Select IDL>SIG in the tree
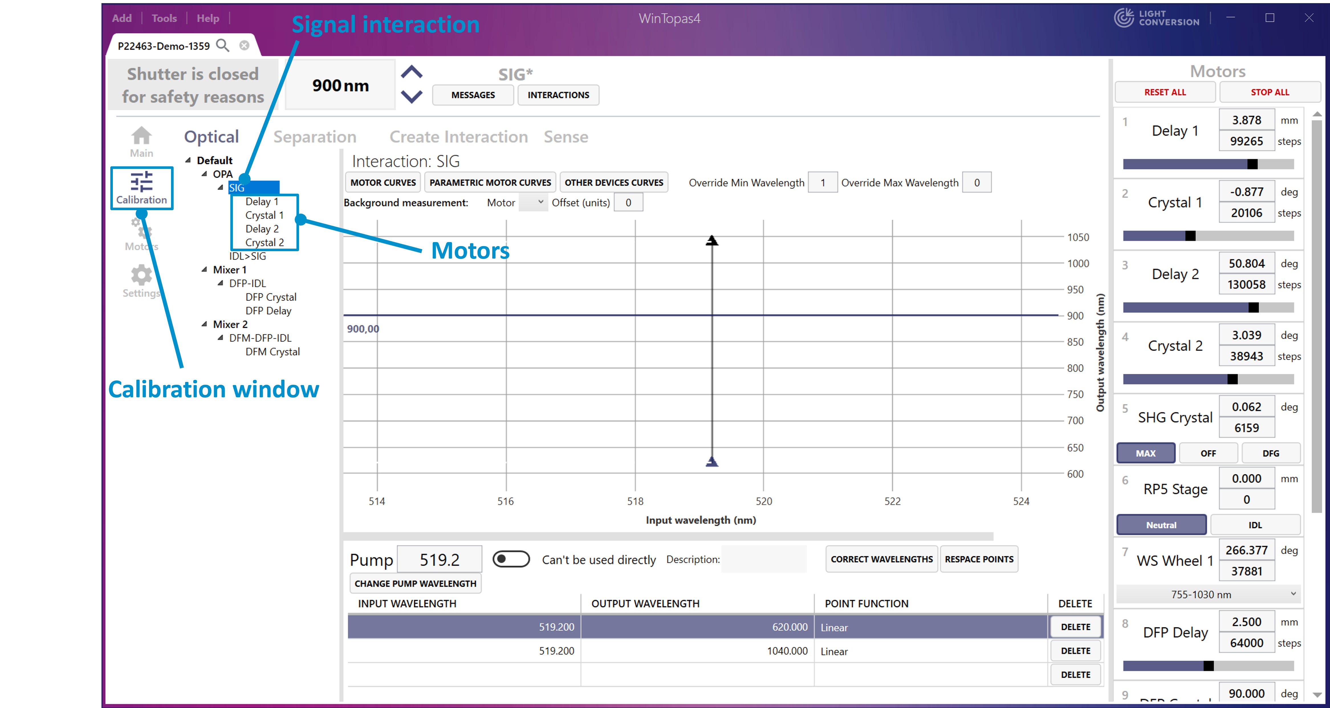 click(x=248, y=256)
